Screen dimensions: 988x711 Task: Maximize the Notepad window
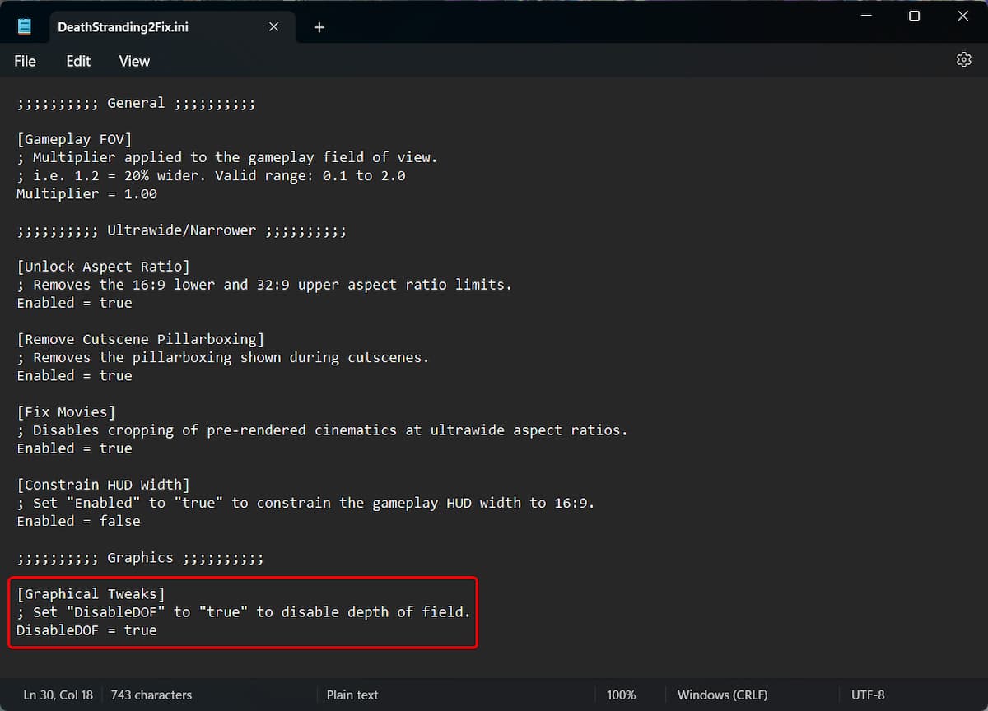coord(914,16)
